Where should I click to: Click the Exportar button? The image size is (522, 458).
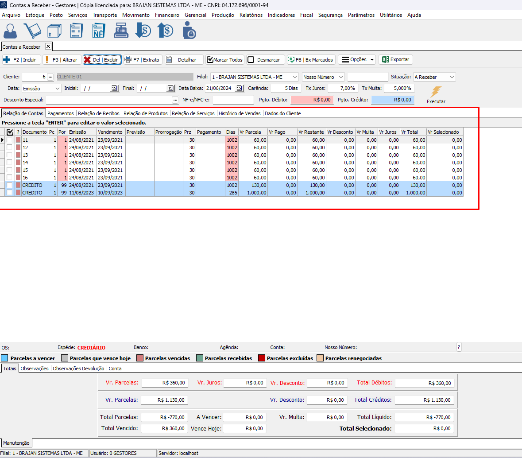[395, 60]
